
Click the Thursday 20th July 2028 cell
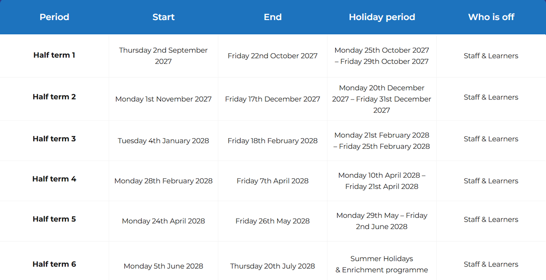(273, 266)
